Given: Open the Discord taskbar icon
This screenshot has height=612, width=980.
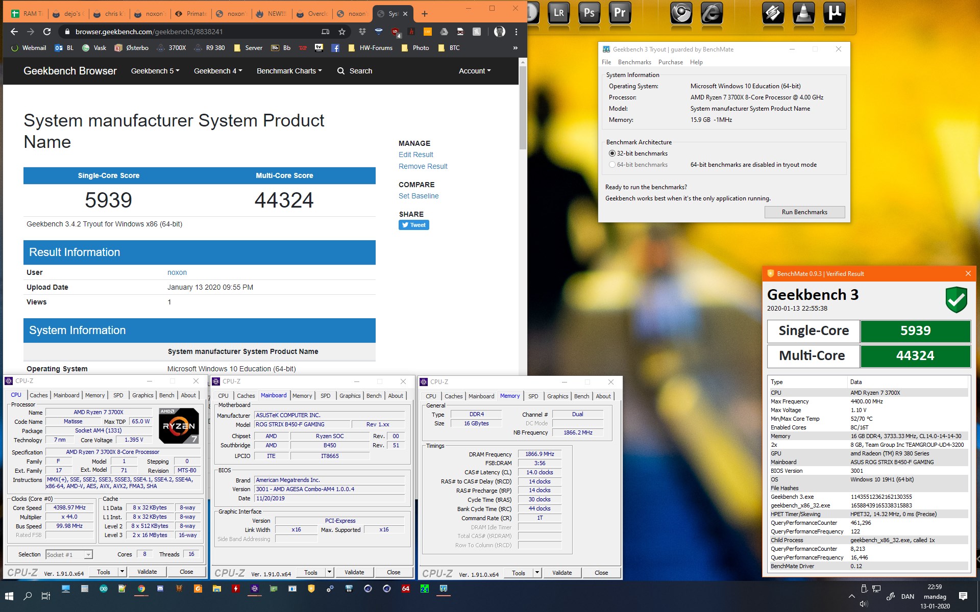Looking at the screenshot, I should tap(160, 589).
